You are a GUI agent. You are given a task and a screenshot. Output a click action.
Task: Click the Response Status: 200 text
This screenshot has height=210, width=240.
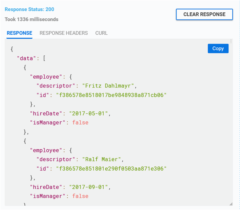click(x=29, y=9)
